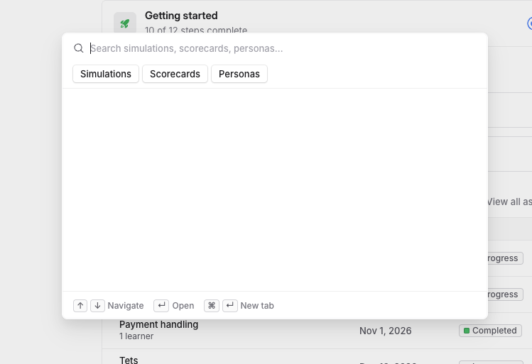Click the 1 learner text
The width and height of the screenshot is (532, 364).
[136, 336]
